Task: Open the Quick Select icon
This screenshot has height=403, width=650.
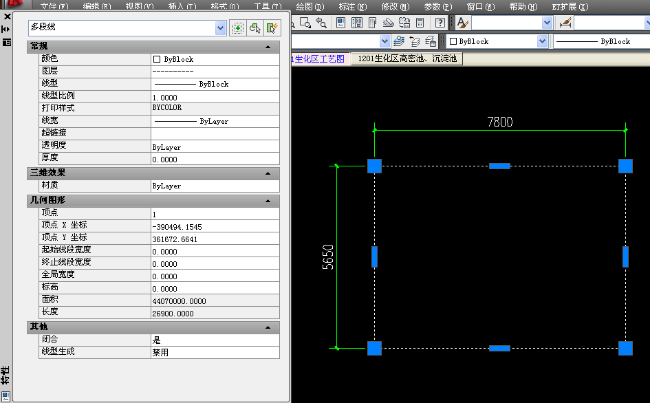Action: pos(272,28)
